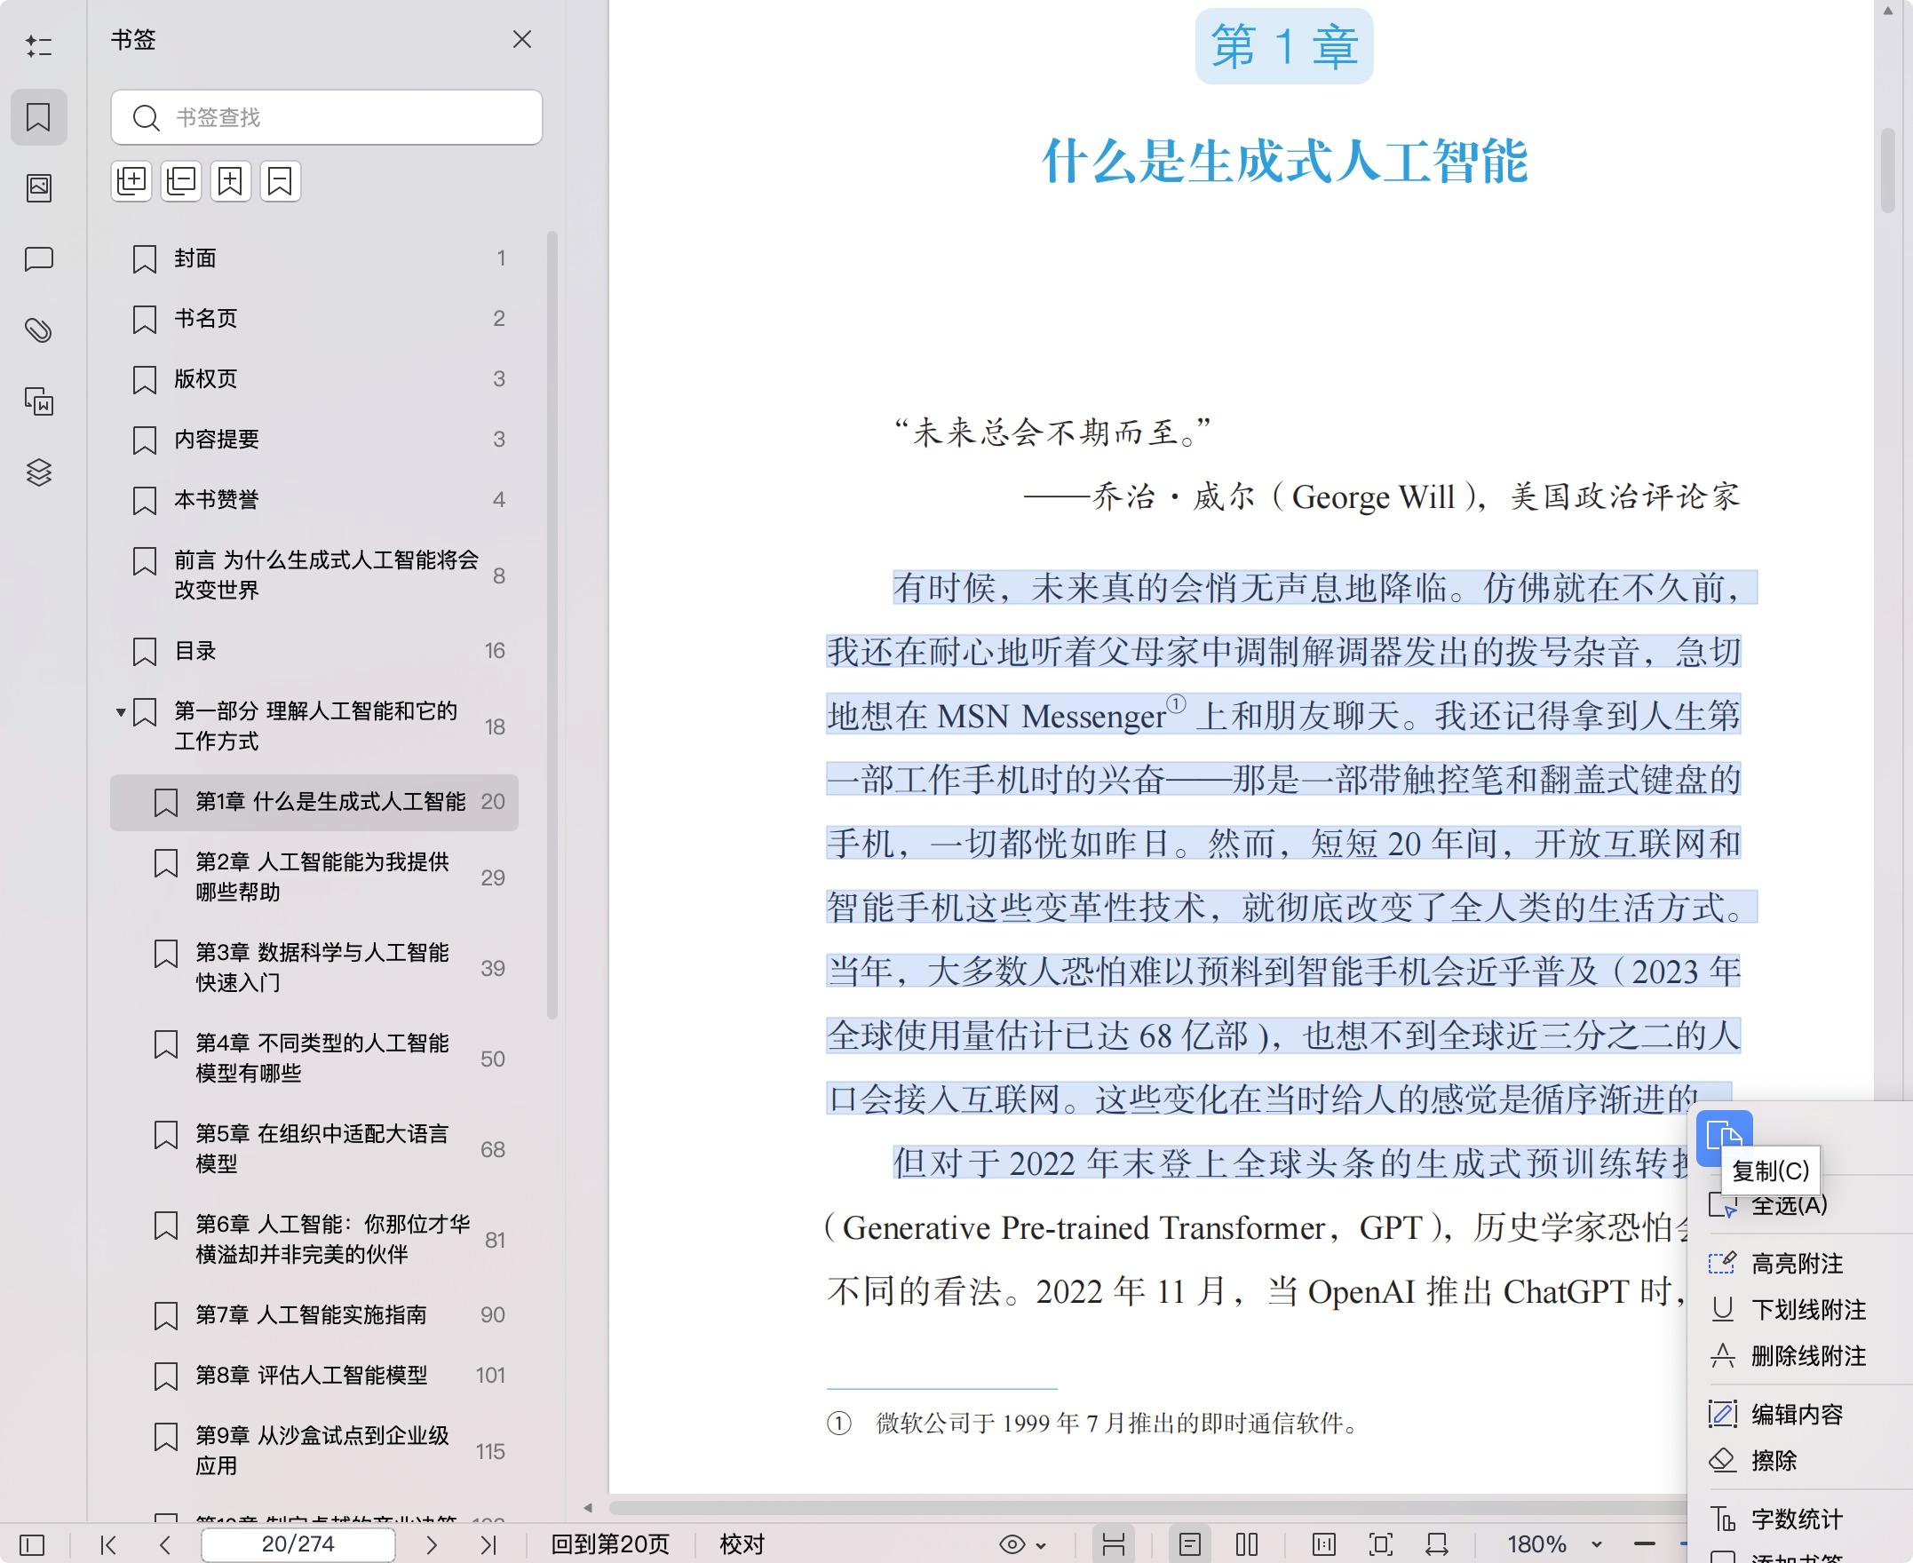Open bookmark 第4章 不同类型的人工智能模型
This screenshot has width=1913, height=1563.
314,1058
